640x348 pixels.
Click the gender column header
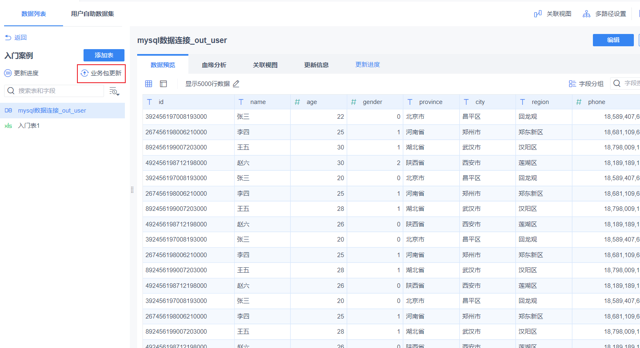coord(375,102)
